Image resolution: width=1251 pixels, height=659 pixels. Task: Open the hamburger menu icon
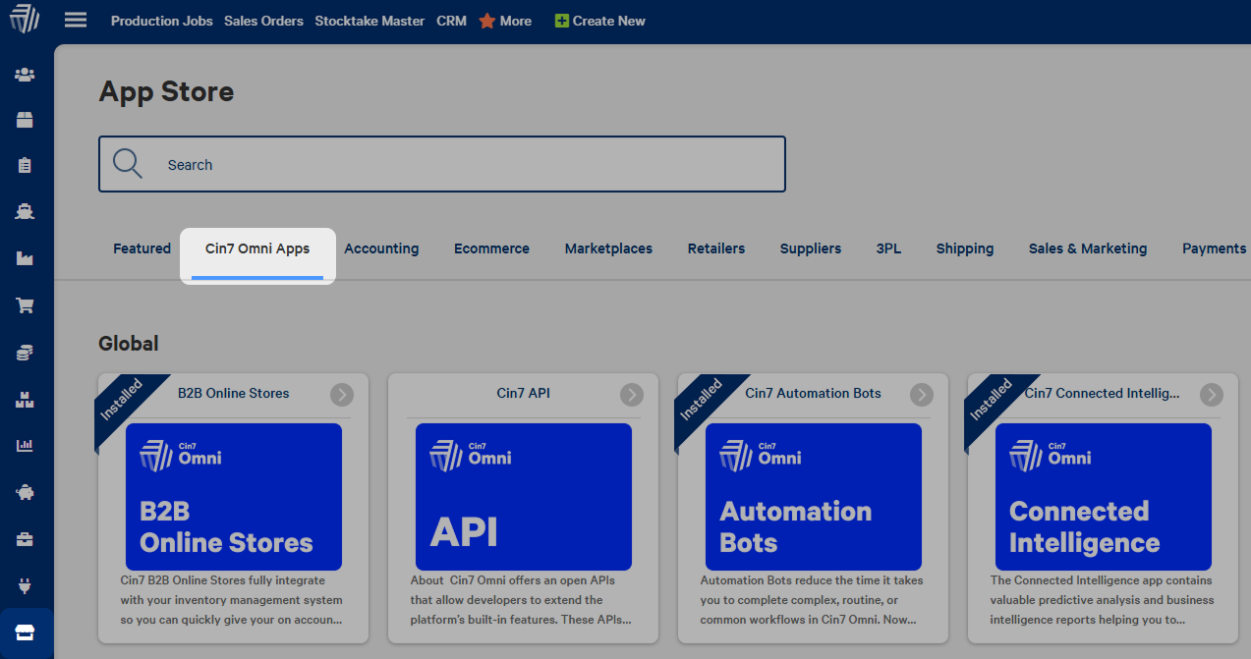click(x=76, y=20)
